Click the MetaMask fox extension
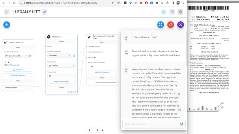The image size is (239, 134). 141,3
